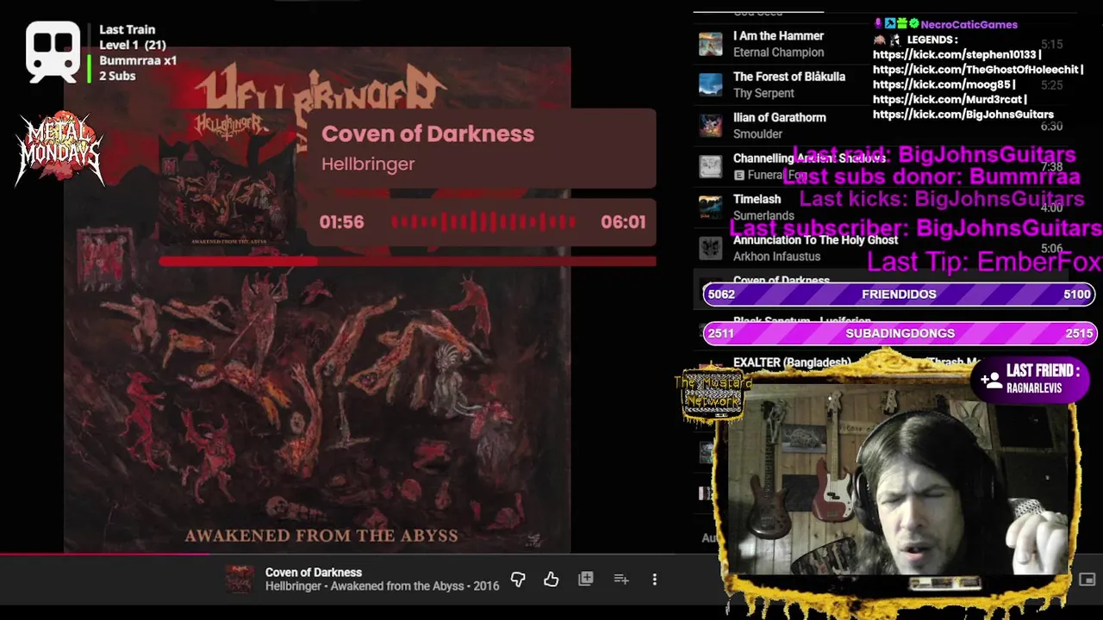Image resolution: width=1103 pixels, height=620 pixels.
Task: Open artist 'Smoulder' in queue
Action: [x=757, y=133]
